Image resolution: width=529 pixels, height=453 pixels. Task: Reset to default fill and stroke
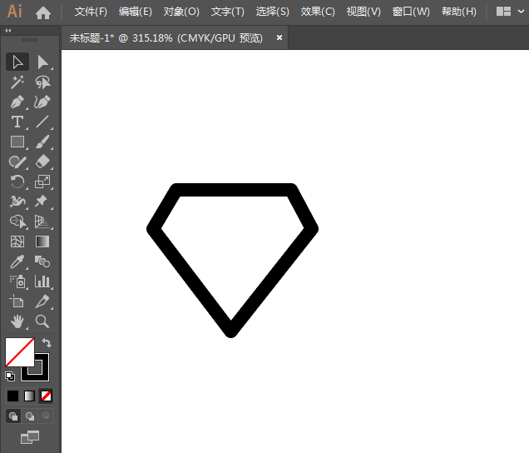[10, 376]
